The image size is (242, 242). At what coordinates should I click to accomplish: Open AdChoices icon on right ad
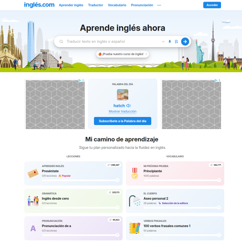pyautogui.click(x=216, y=80)
